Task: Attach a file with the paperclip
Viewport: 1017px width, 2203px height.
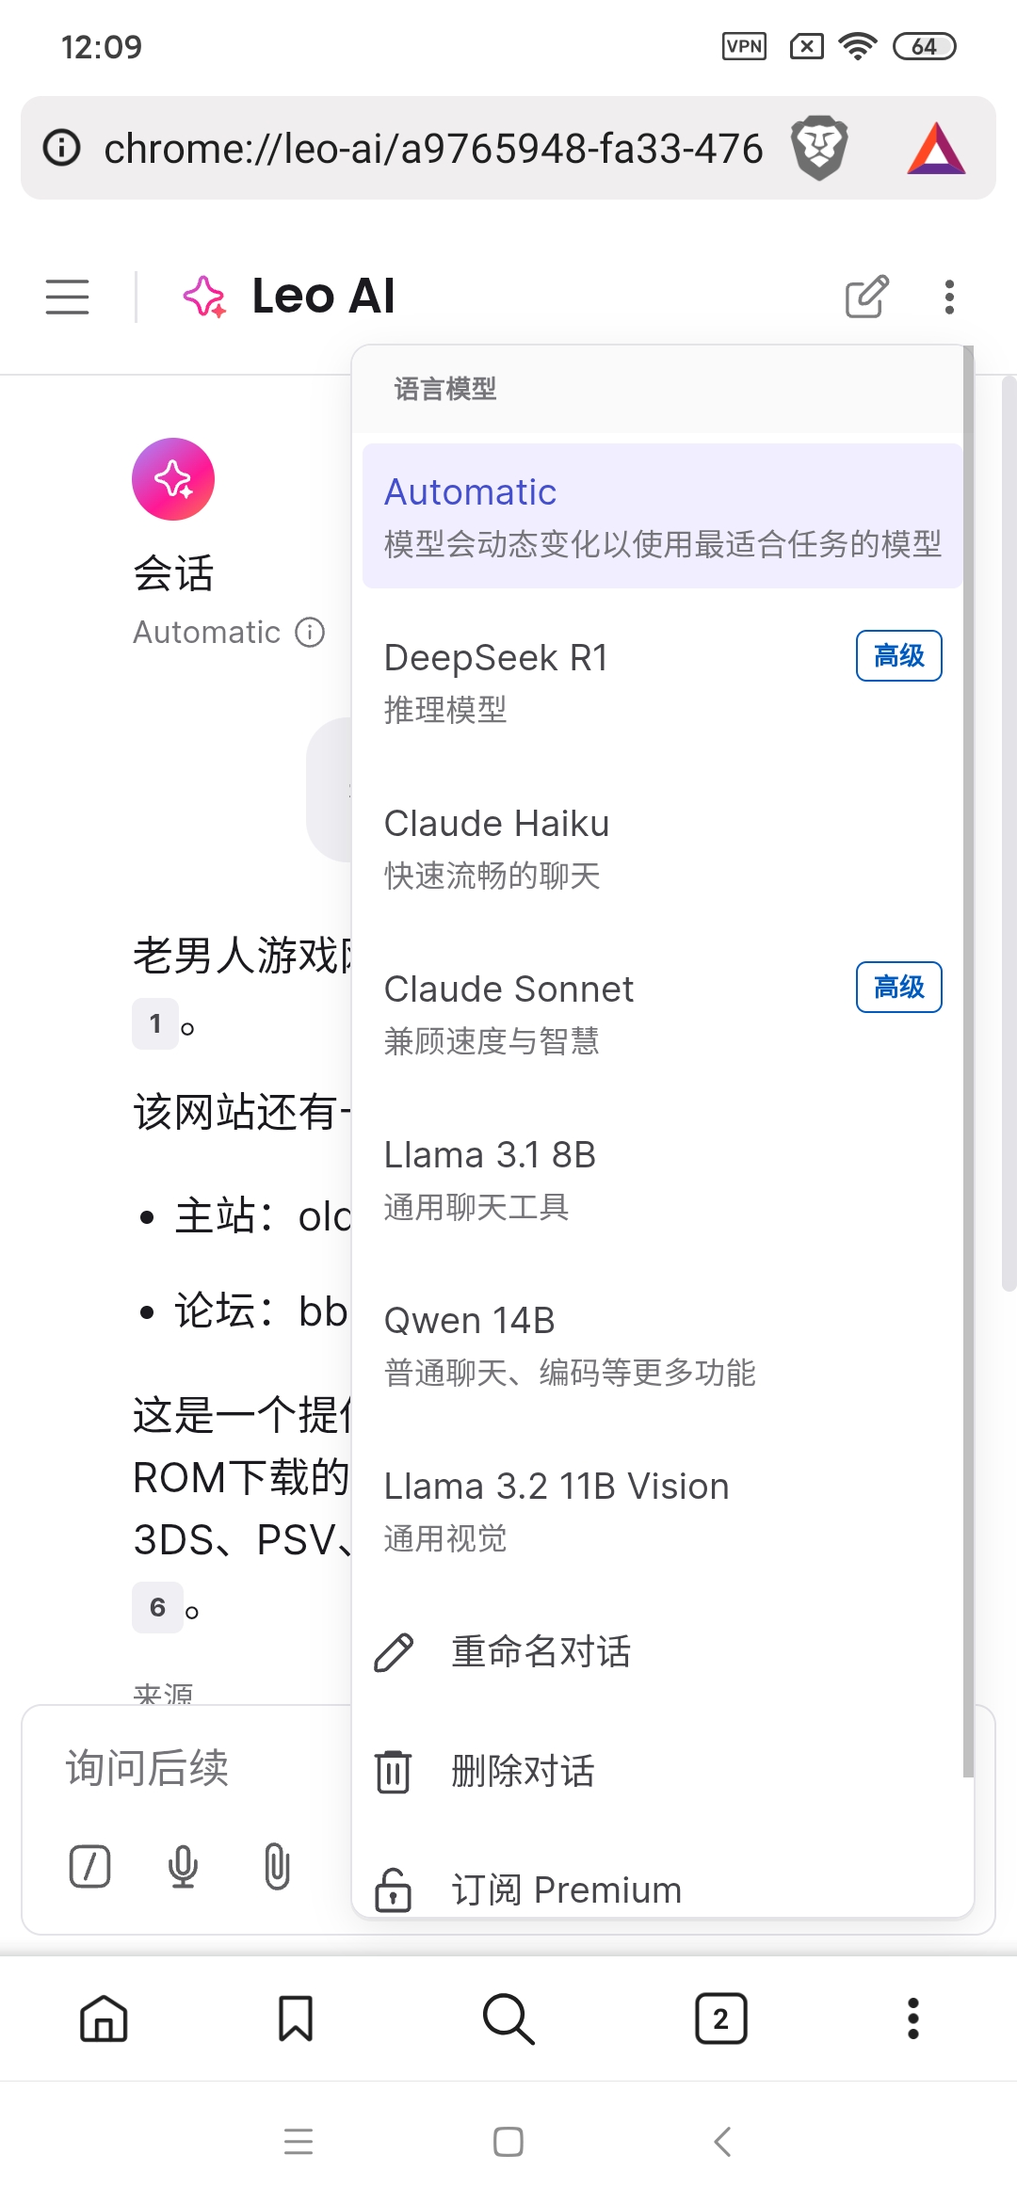Action: [x=276, y=1867]
